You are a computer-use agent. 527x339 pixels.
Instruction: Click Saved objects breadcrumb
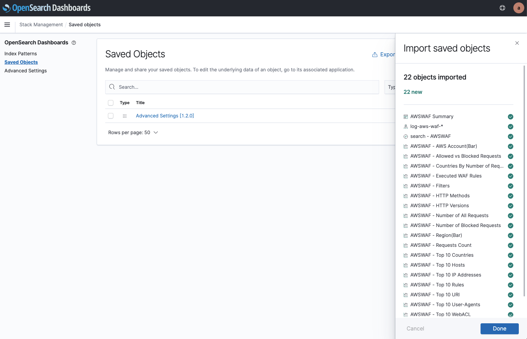coord(85,25)
